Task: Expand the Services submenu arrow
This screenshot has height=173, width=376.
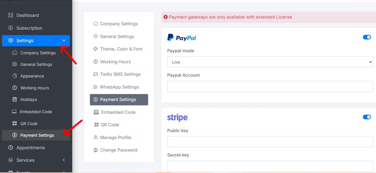Action: click(x=64, y=160)
